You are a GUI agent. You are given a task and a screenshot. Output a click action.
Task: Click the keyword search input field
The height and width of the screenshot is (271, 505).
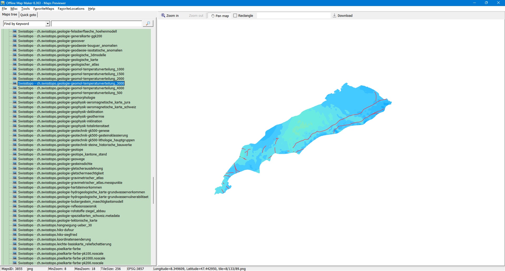pyautogui.click(x=97, y=24)
